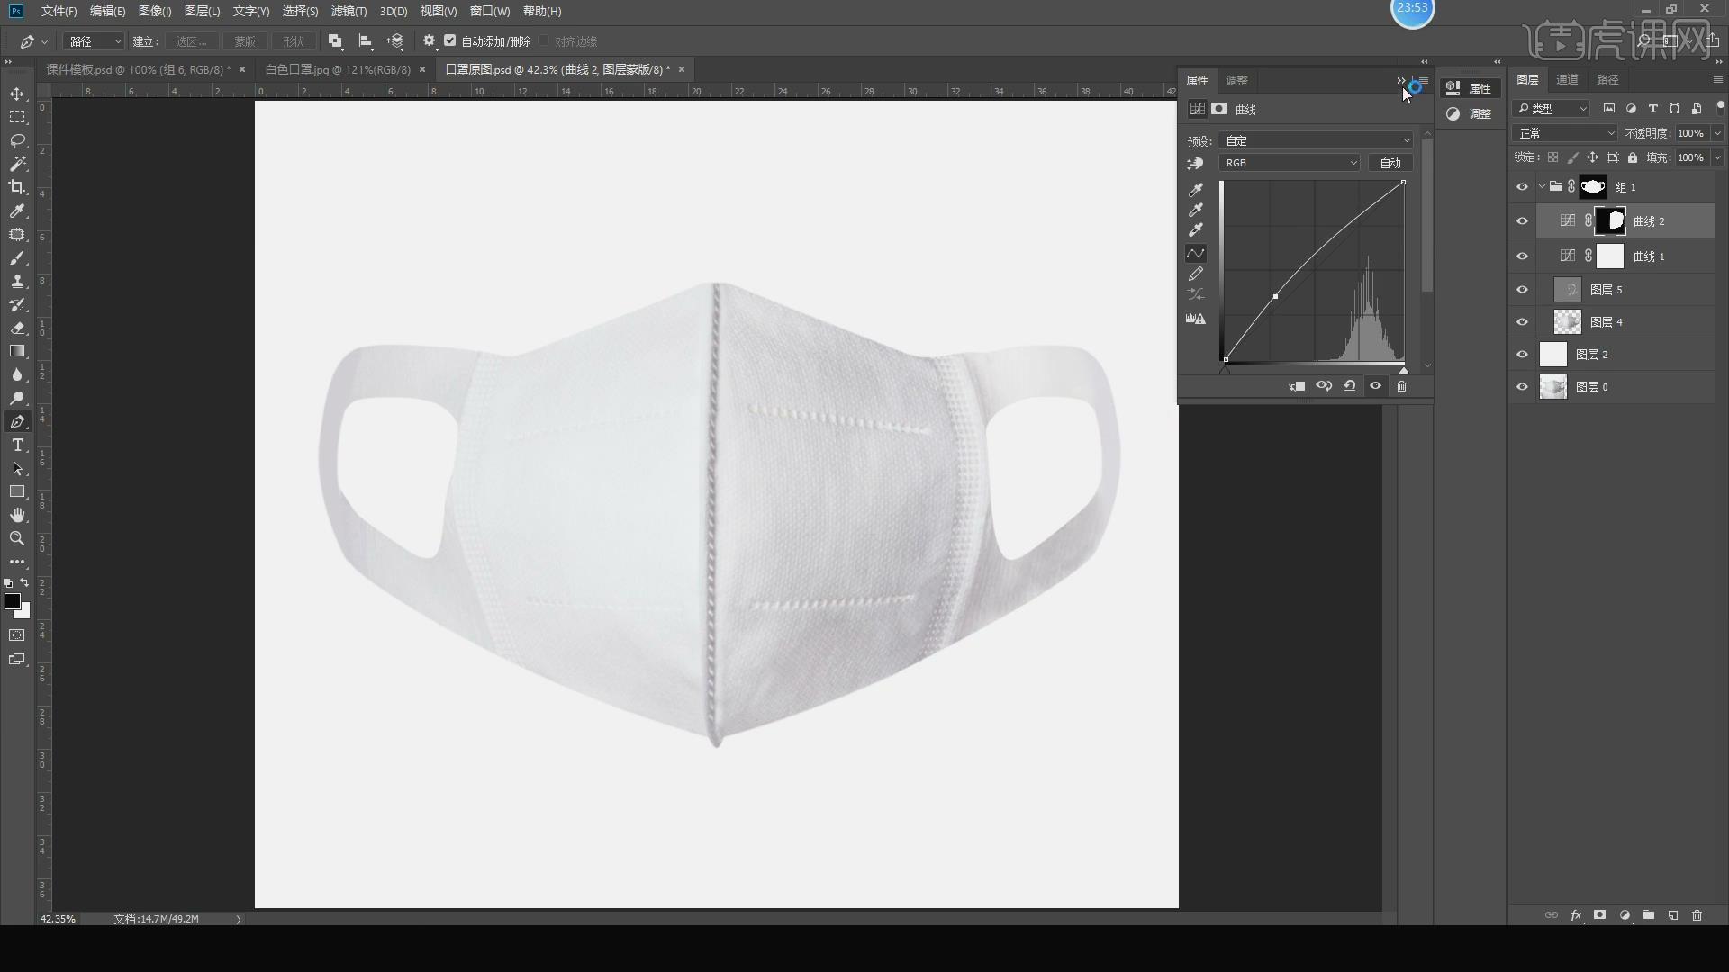Click the foreground color swatch

[x=13, y=601]
